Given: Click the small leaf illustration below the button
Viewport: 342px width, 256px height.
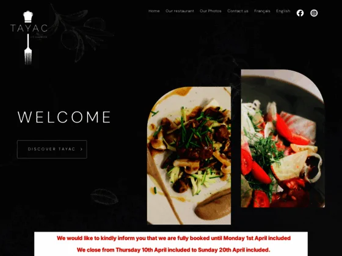Looking at the screenshot, I should pos(104,196).
